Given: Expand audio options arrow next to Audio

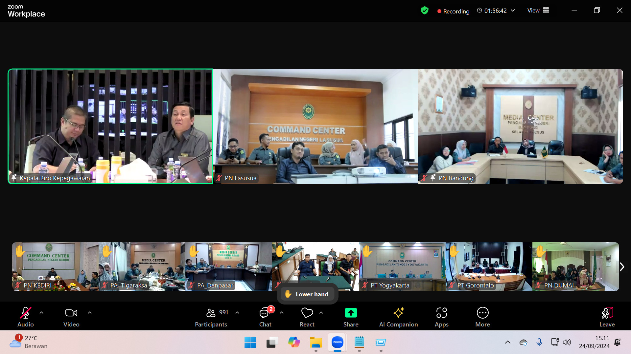Looking at the screenshot, I should [x=41, y=313].
